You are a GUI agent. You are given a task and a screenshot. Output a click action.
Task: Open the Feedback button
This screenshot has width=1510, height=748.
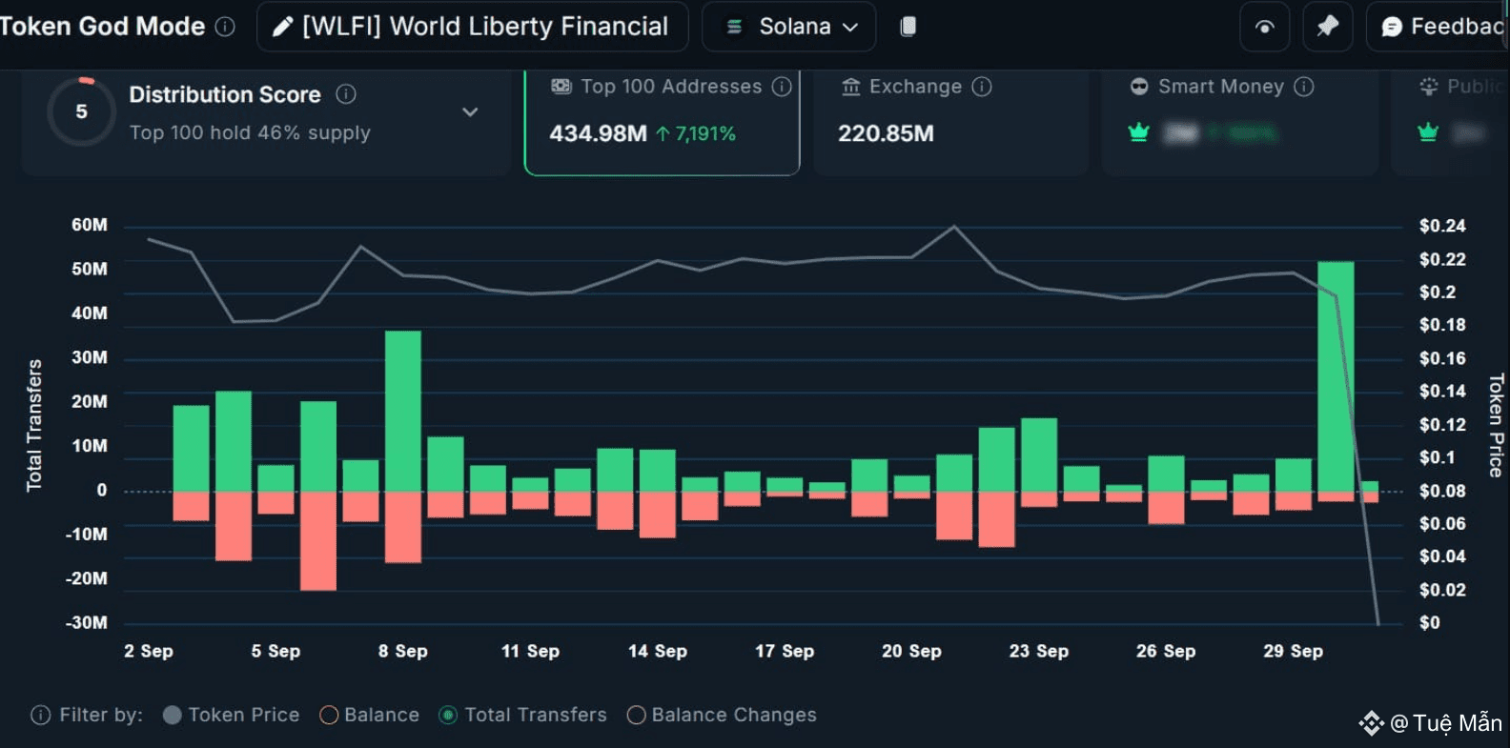click(1441, 27)
